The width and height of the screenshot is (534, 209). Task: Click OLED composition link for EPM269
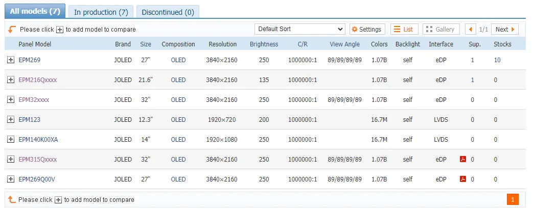178,60
